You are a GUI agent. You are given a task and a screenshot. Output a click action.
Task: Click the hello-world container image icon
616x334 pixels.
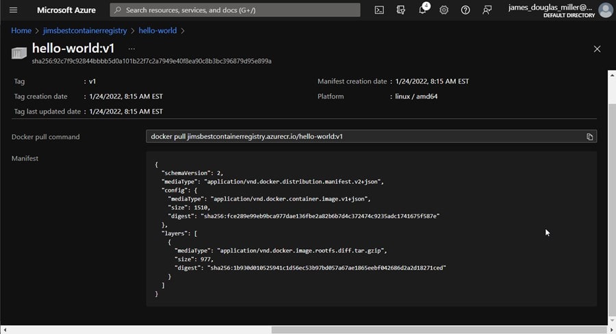19,53
